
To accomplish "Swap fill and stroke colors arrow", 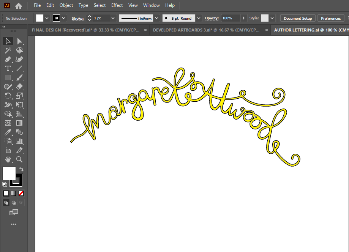I will (x=22, y=169).
